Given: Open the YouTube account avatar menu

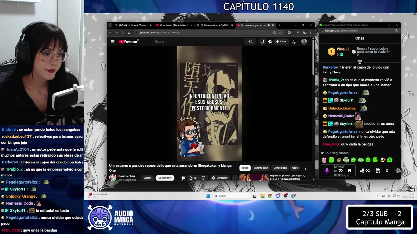Looking at the screenshot, I should pos(304,42).
